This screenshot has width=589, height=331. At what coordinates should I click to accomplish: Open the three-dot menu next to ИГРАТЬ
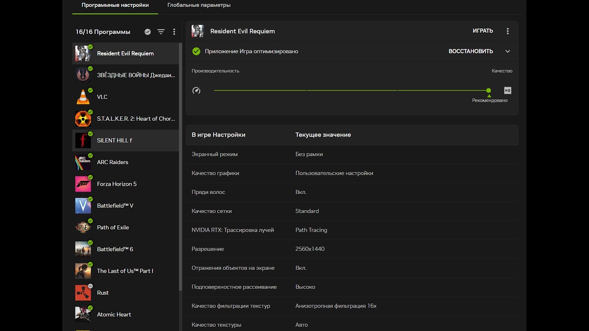coord(508,31)
